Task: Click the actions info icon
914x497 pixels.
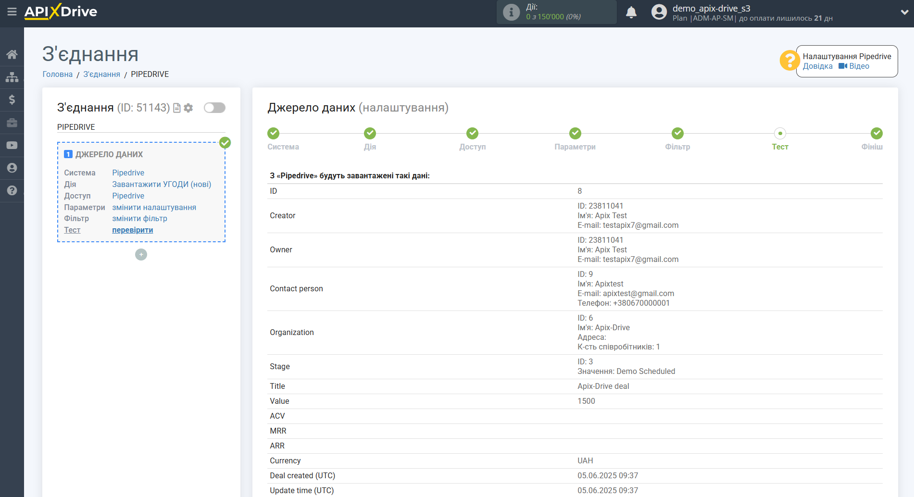Action: [x=511, y=12]
